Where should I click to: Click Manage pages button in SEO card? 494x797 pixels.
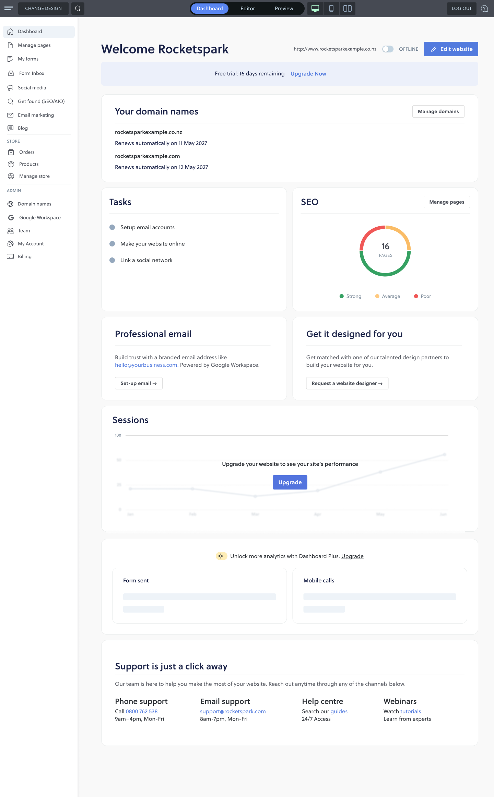(x=447, y=202)
